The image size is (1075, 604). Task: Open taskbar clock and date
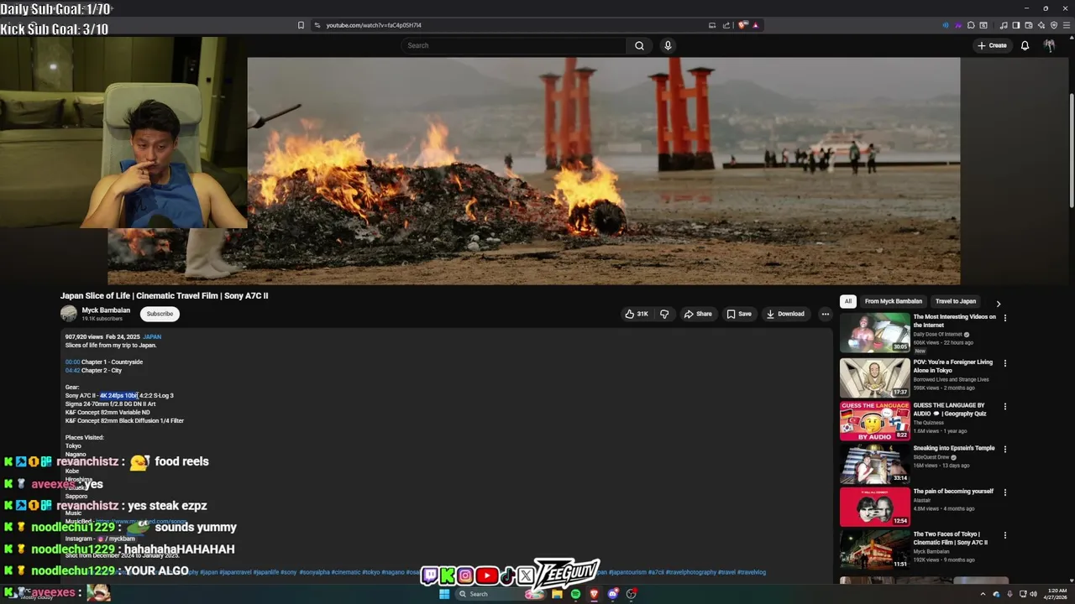[x=1057, y=594]
